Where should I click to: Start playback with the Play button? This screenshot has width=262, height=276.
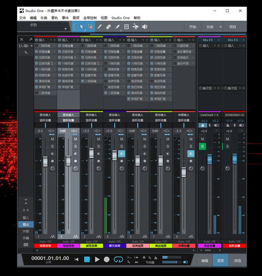[x=97, y=259]
